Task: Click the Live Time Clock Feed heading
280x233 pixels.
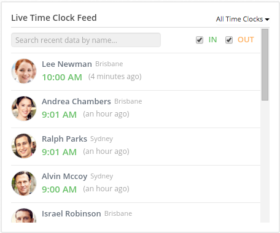Action: coord(54,18)
